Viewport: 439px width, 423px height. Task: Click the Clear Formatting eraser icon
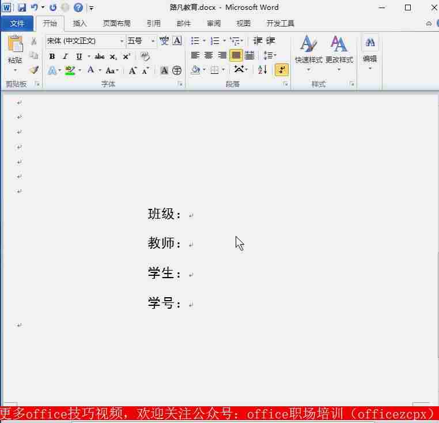(145, 57)
